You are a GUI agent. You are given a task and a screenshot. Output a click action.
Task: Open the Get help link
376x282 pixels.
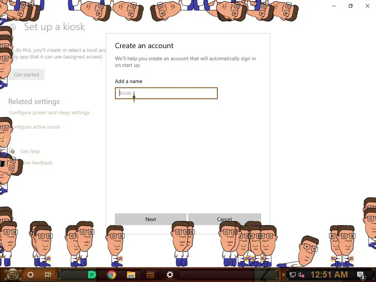[30, 151]
